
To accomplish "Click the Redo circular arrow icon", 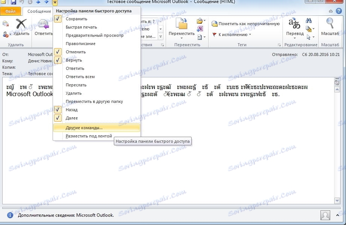I will click(30, 2).
